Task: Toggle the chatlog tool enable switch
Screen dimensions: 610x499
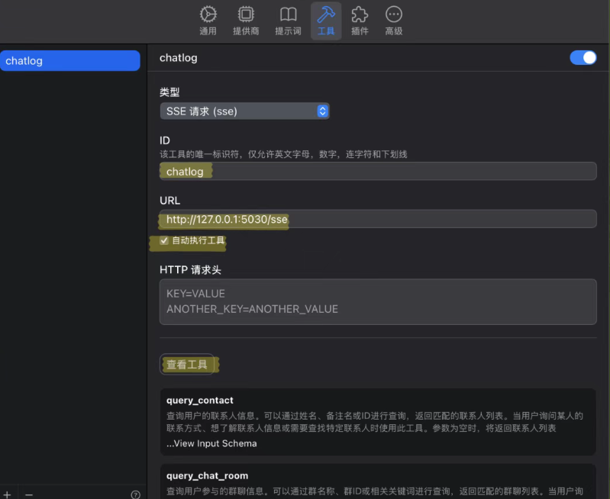Action: coord(583,57)
